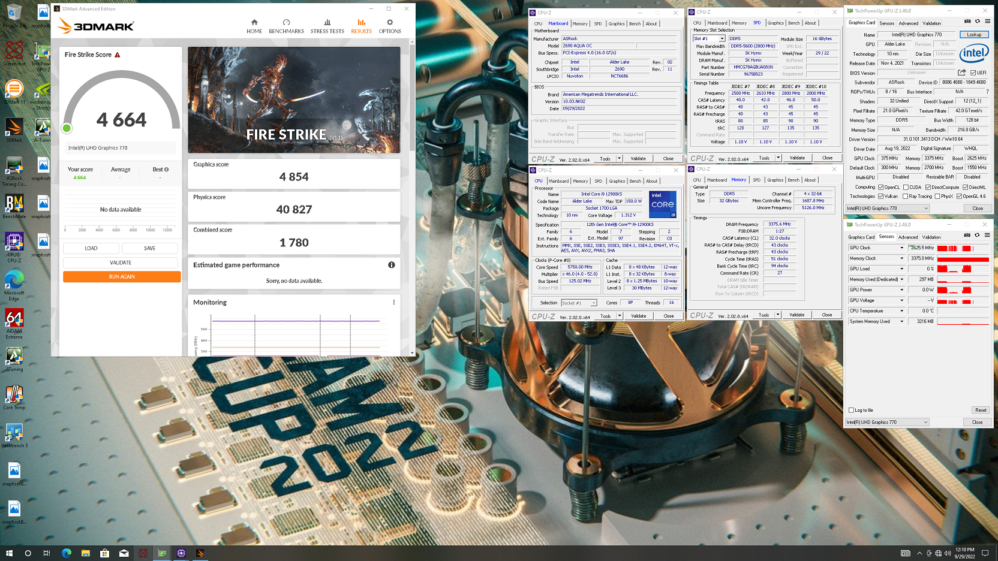Screen dimensions: 998x561
Task: Toggle the UEFI checkbox in GPU-Z
Action: tap(973, 73)
